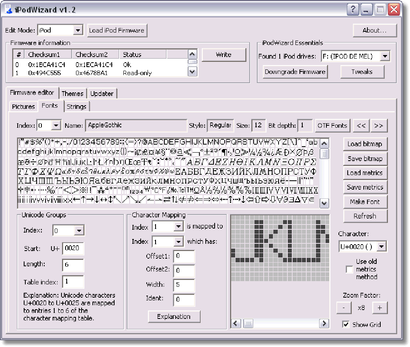
Task: Open the Strings sub-tab
Action: pyautogui.click(x=77, y=106)
